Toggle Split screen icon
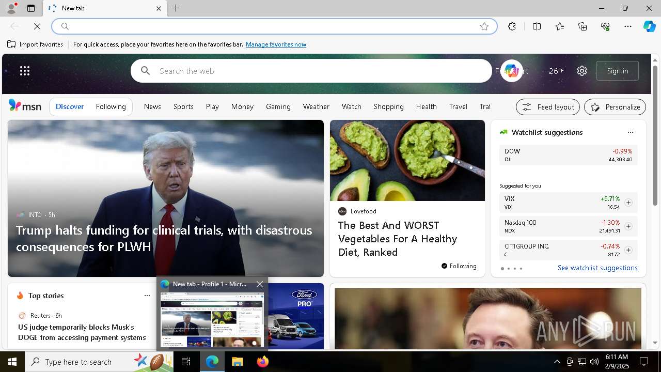Image resolution: width=661 pixels, height=372 pixels. (537, 26)
